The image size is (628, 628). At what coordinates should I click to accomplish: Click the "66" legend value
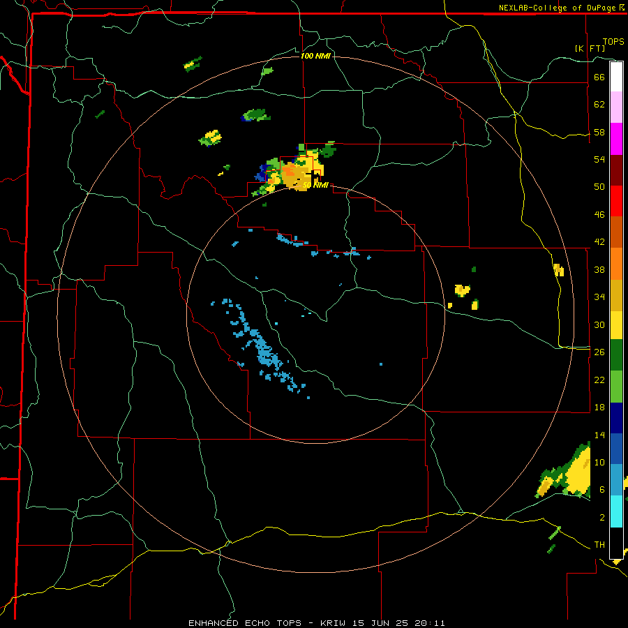tap(599, 77)
